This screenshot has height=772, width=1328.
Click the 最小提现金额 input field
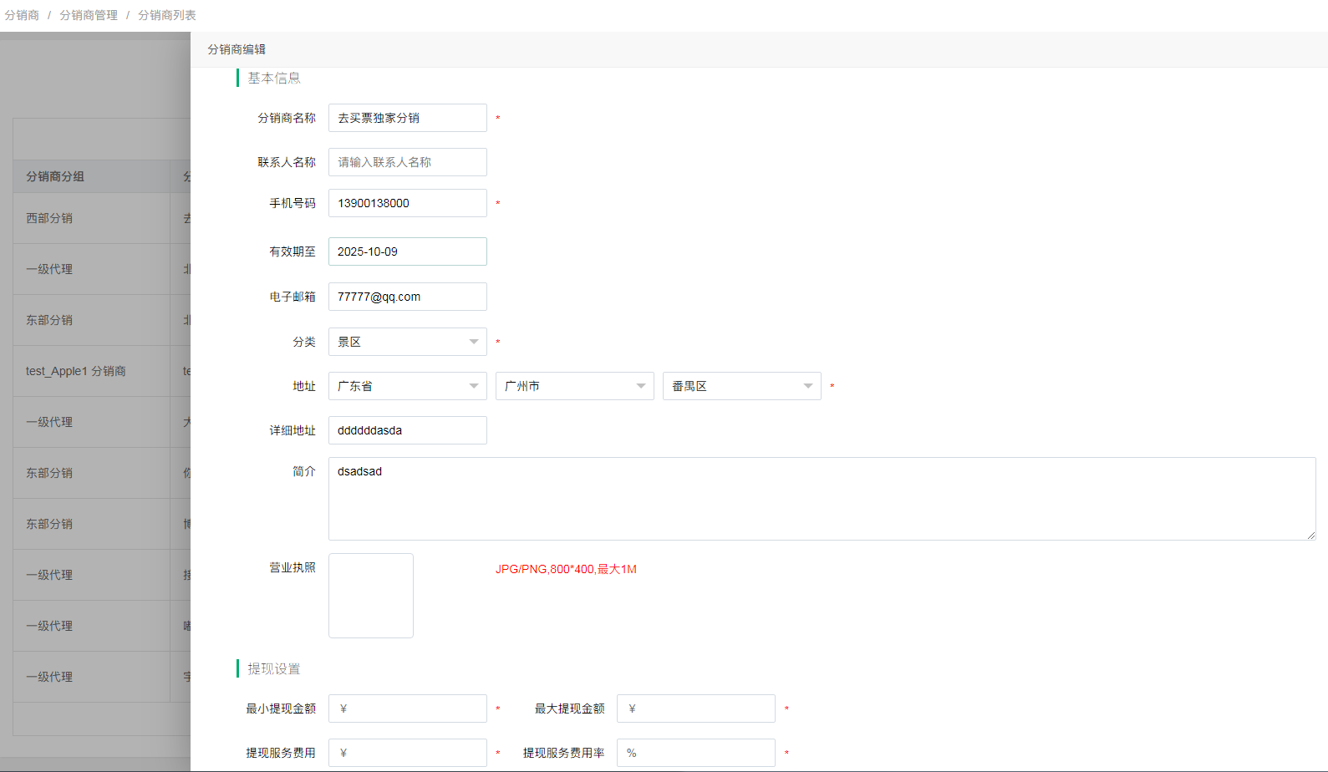click(x=407, y=709)
